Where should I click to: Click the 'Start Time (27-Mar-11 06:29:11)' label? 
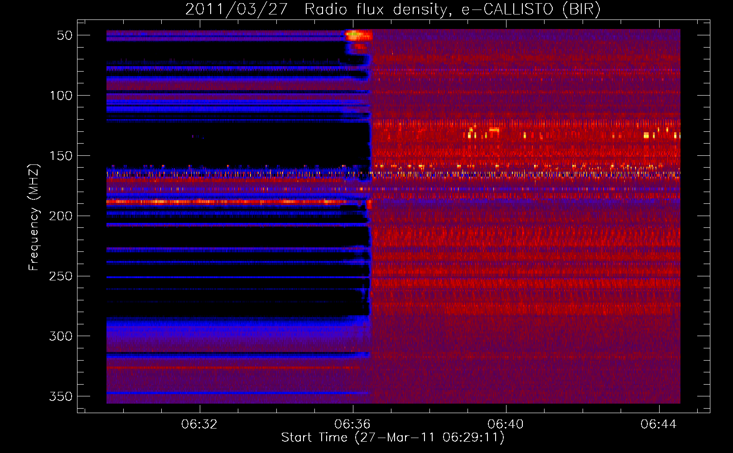click(393, 438)
